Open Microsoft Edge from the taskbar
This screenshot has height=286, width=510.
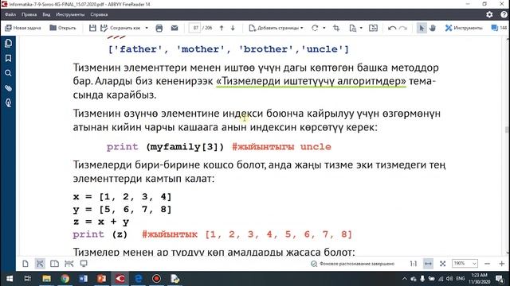(138, 279)
